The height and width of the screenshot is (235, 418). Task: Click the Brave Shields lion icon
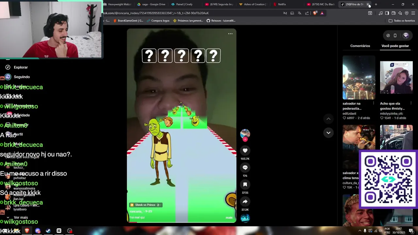pos(315,13)
